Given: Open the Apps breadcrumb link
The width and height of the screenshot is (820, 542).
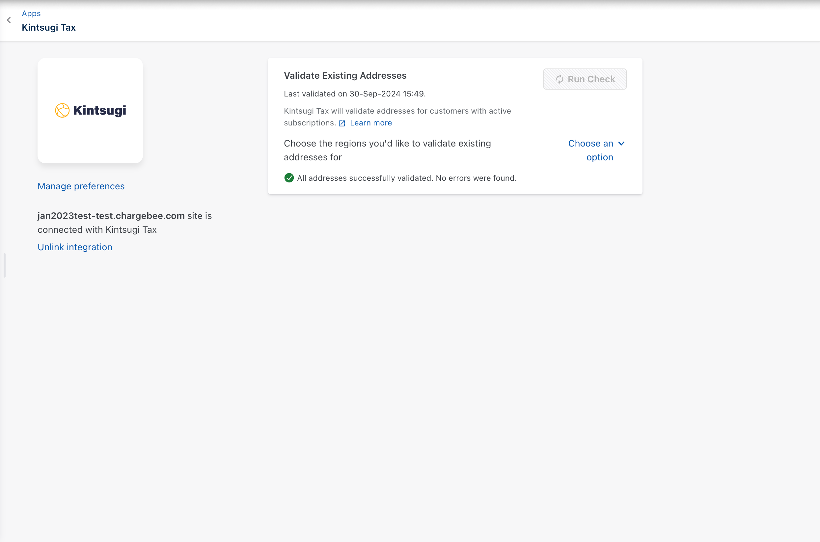Looking at the screenshot, I should pos(31,14).
